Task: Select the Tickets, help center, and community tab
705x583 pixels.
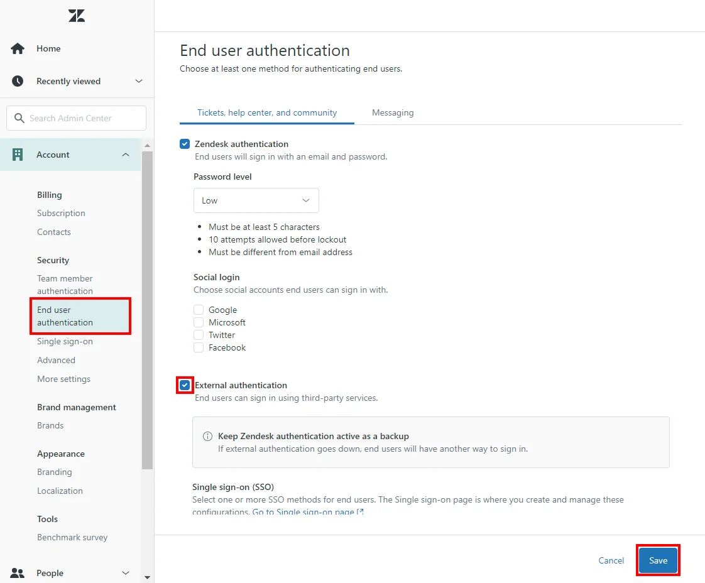Action: click(x=266, y=112)
